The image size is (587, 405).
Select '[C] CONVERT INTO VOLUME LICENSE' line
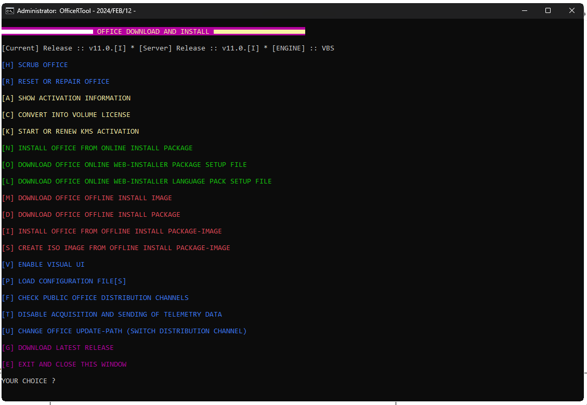tap(66, 115)
